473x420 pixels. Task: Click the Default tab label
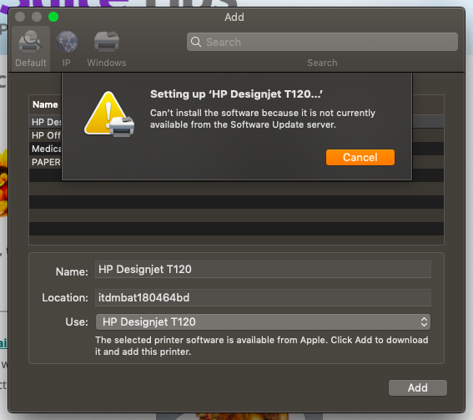tap(31, 63)
